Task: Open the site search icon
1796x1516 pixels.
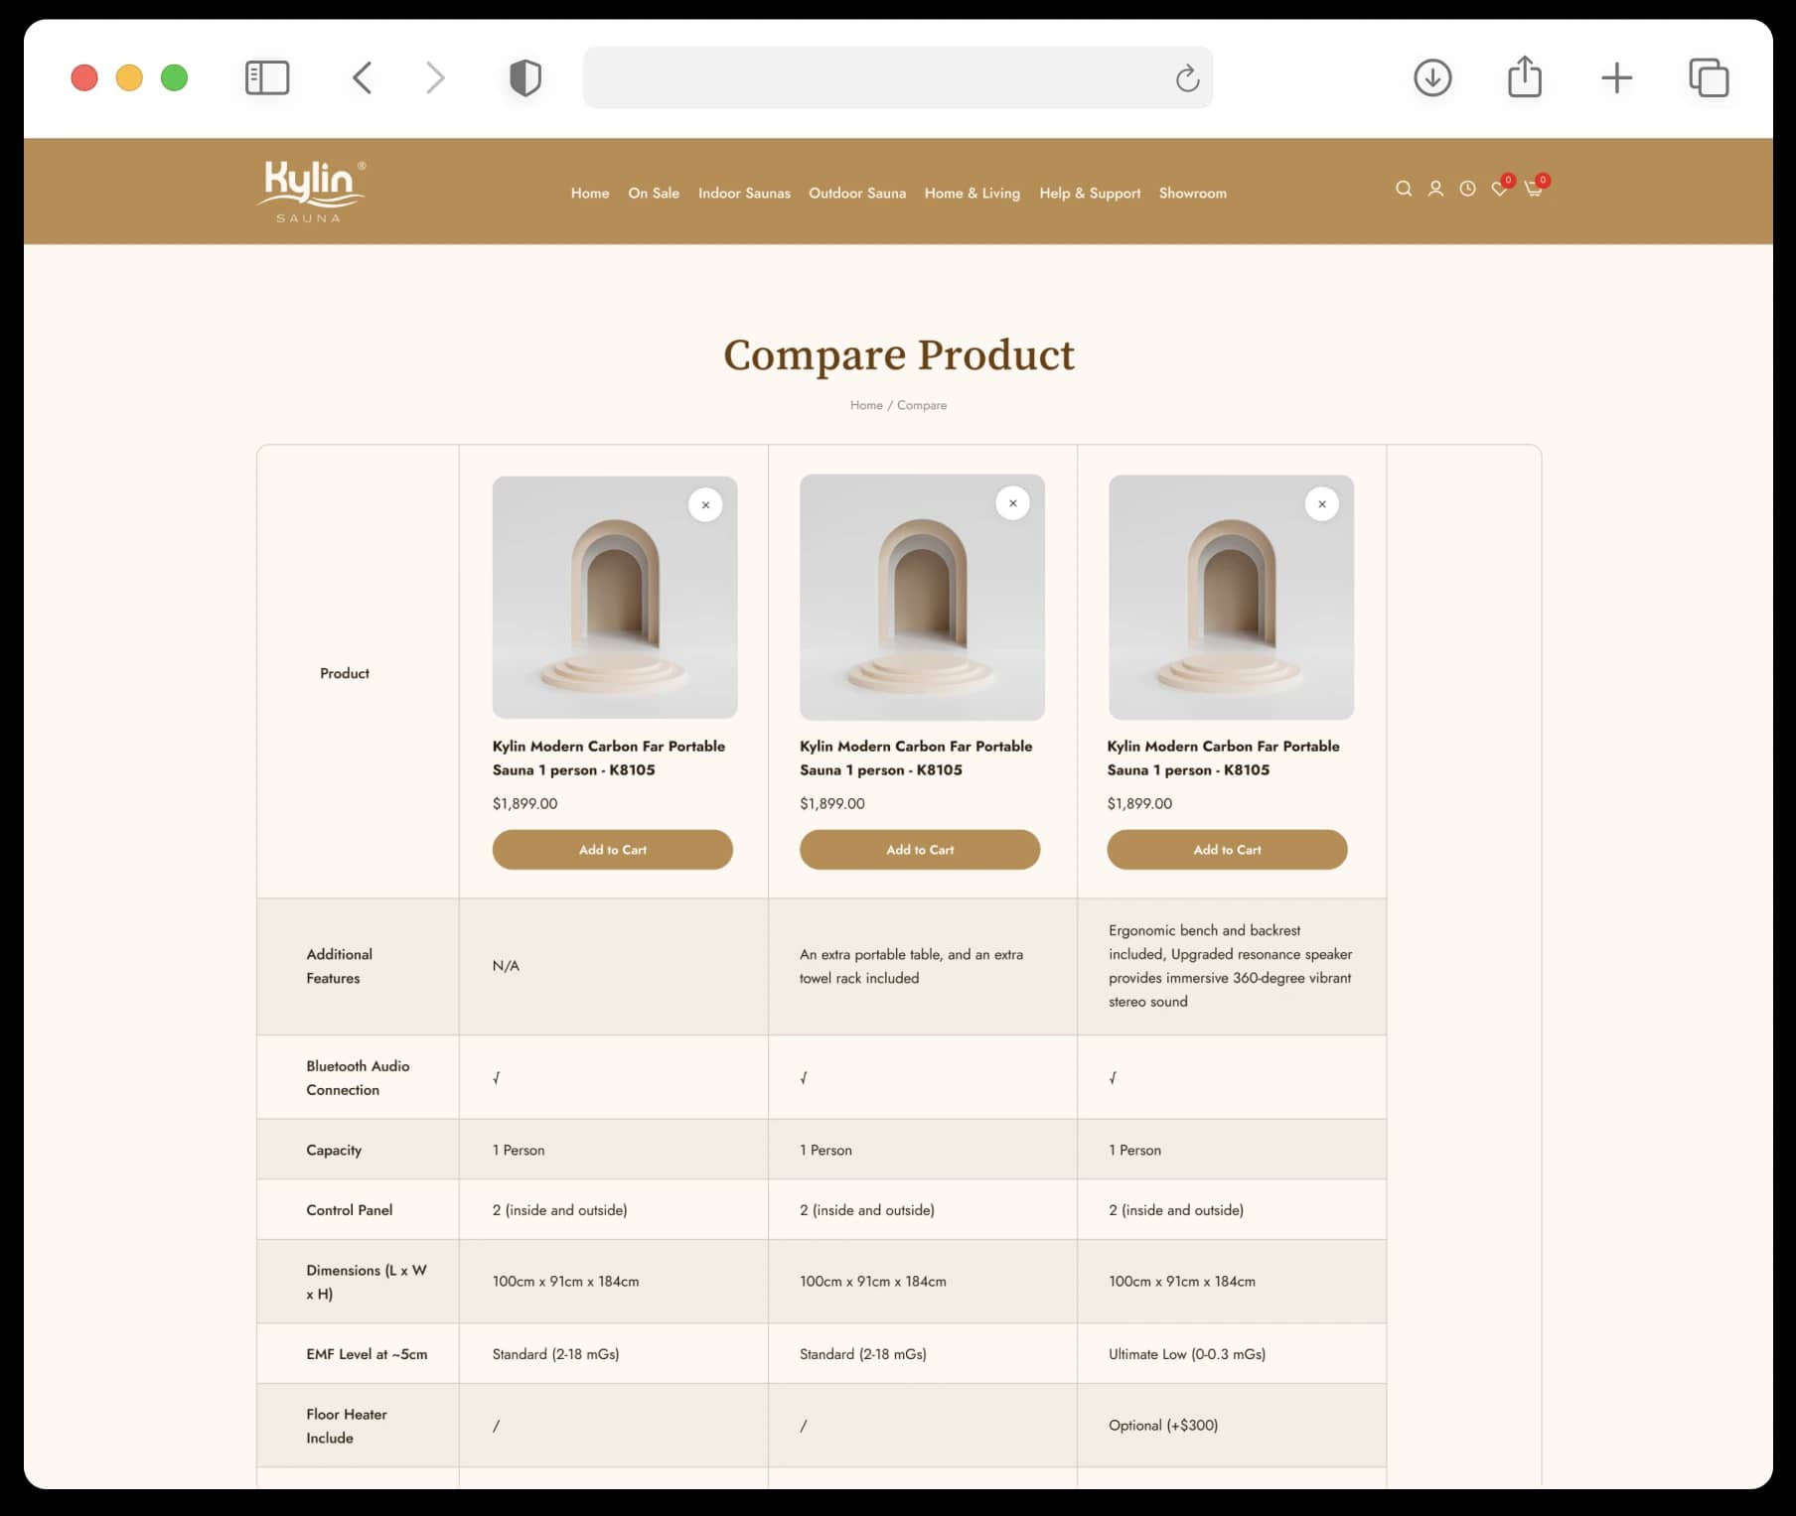Action: [1403, 189]
